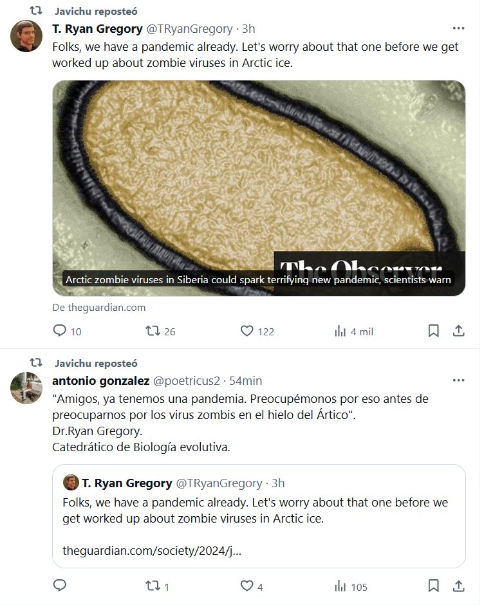484x605 pixels.
Task: Share T. Ryan Gregory's top tweet
Action: point(459,331)
